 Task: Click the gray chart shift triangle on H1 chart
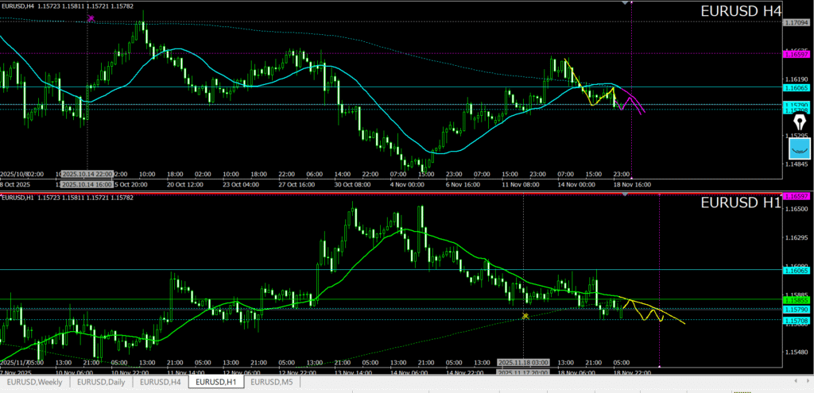coord(626,195)
